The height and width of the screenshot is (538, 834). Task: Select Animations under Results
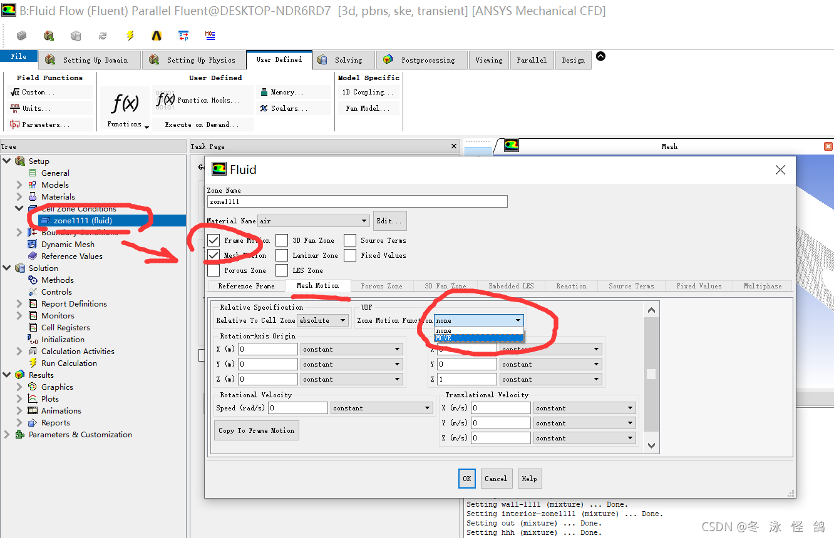(61, 411)
